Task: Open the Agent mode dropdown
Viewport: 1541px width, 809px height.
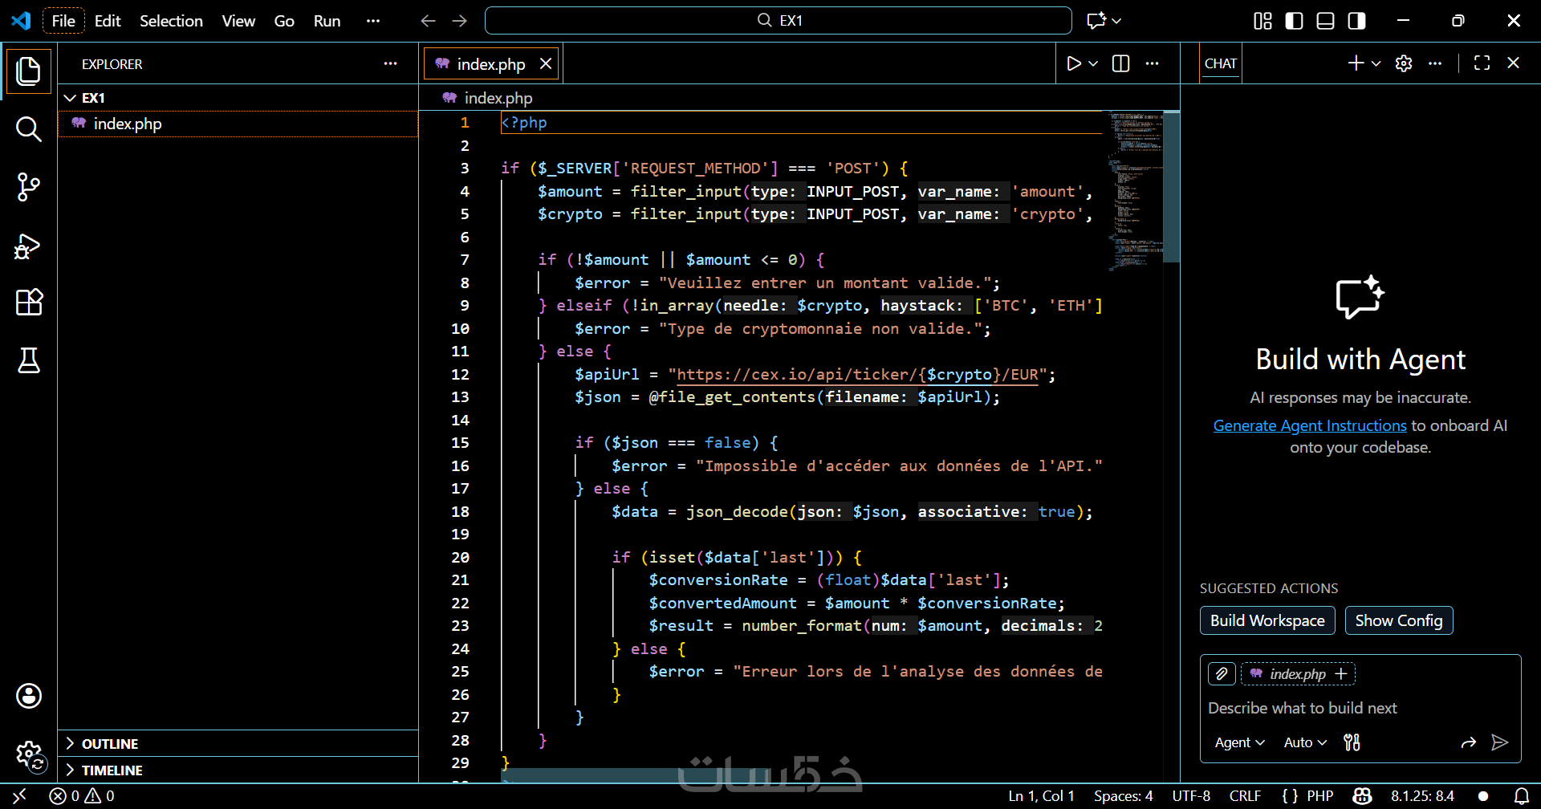Action: [x=1239, y=742]
